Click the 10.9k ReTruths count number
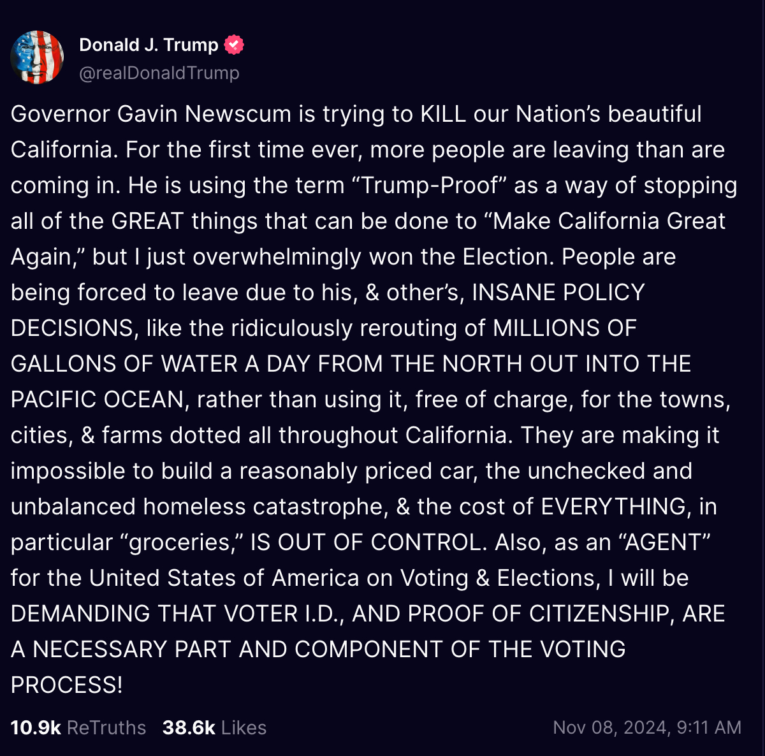 click(36, 727)
